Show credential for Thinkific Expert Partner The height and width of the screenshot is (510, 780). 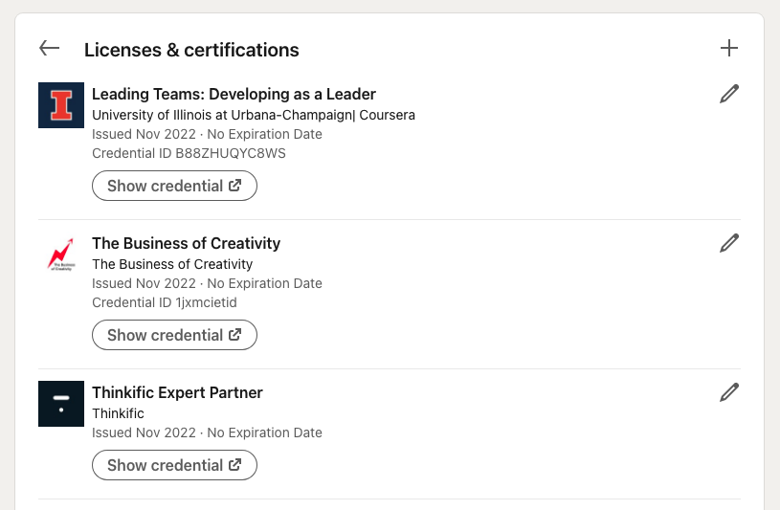[174, 465]
